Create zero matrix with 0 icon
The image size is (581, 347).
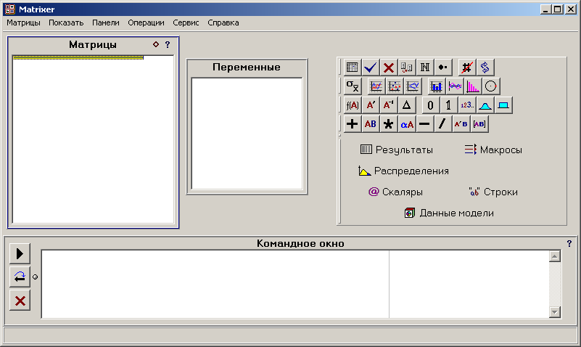click(431, 105)
